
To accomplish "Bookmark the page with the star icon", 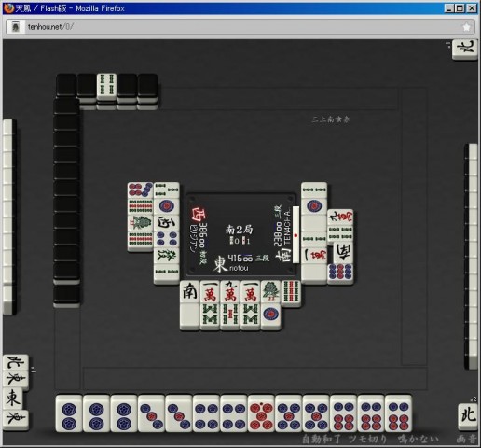I will click(466, 27).
